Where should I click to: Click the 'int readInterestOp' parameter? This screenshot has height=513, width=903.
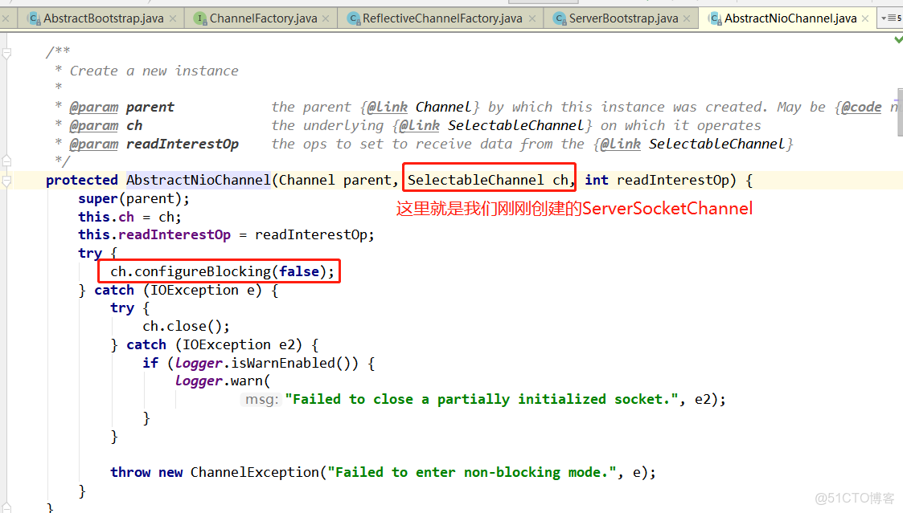[656, 180]
